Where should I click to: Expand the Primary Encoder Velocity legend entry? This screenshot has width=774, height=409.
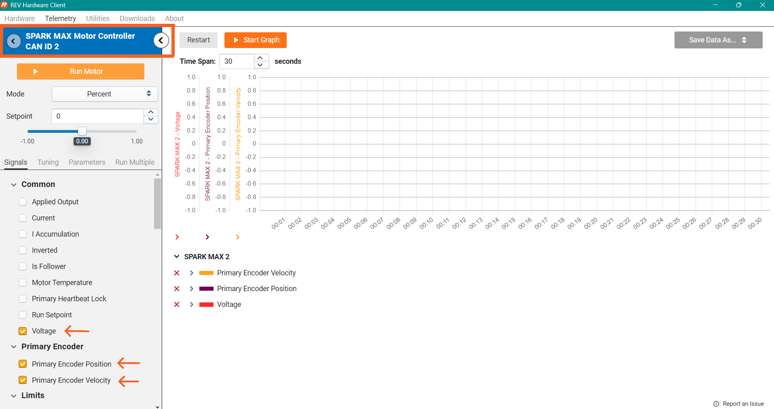192,273
